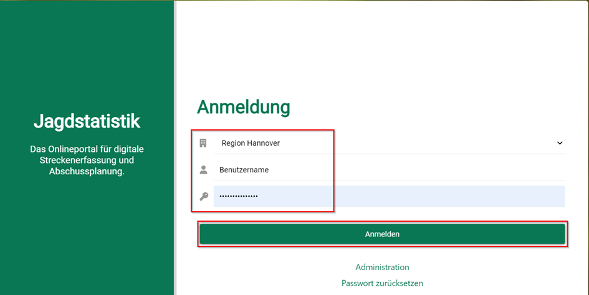This screenshot has height=295, width=589.
Task: Follow the Passwort zurücksetzen link
Action: tap(382, 283)
